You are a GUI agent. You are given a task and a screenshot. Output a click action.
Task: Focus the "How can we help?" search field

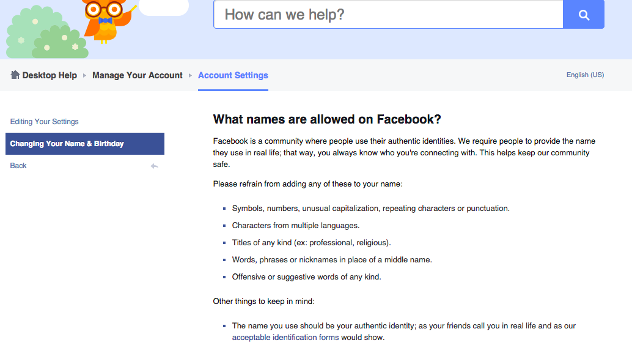point(388,15)
